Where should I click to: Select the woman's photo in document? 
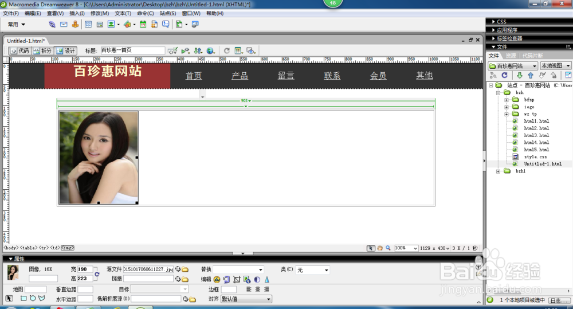[x=99, y=158]
